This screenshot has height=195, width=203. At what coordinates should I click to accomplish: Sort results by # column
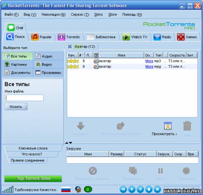click(x=82, y=55)
